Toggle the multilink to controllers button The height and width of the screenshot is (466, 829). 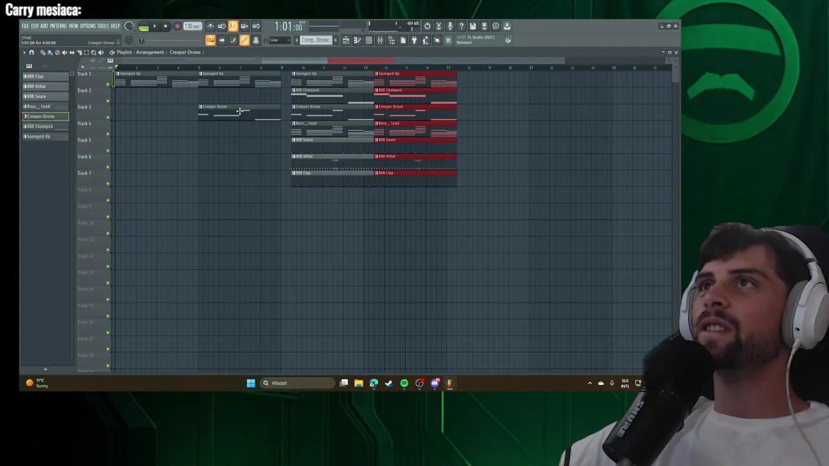(244, 40)
